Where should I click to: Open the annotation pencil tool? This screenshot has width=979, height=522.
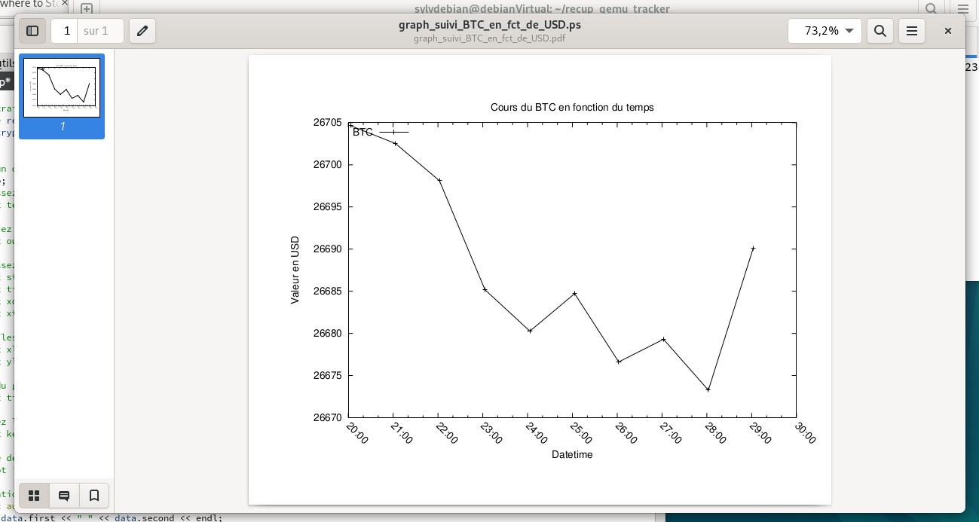142,31
